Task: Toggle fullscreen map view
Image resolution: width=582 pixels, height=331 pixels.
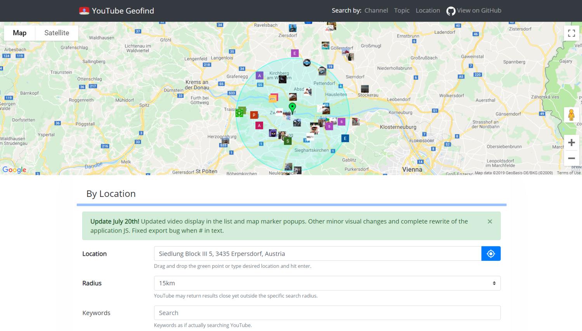Action: pyautogui.click(x=571, y=33)
